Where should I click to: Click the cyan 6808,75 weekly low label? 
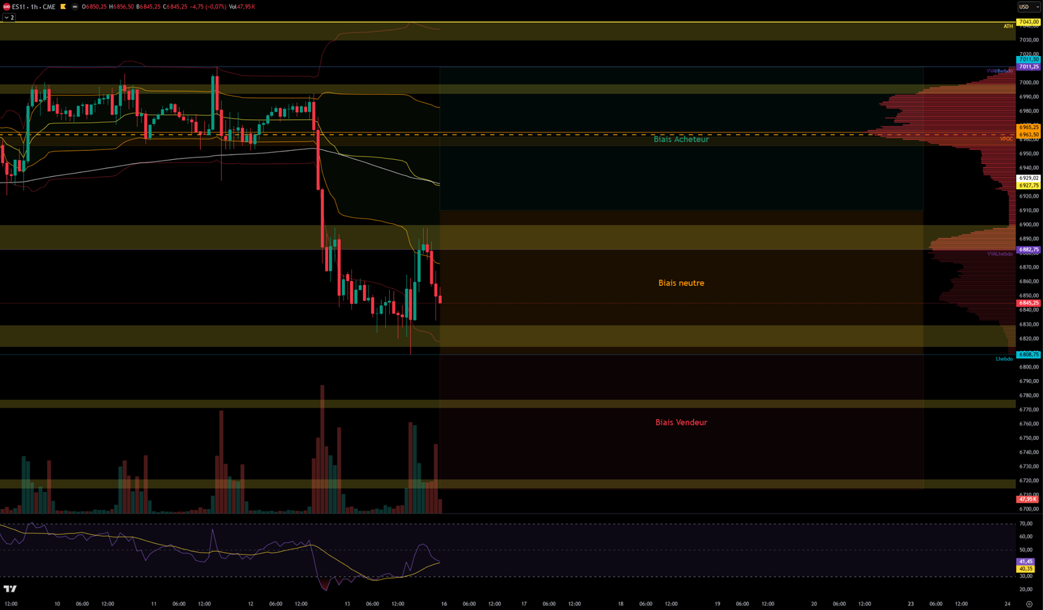(1029, 354)
